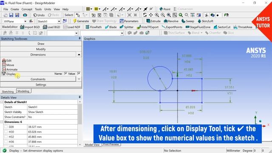Check the D28 dimension checkbox

click(x=6, y=127)
